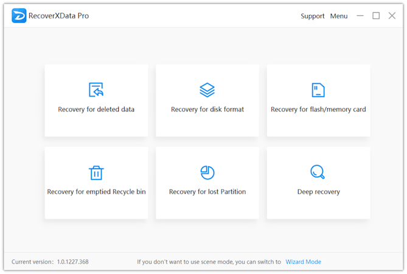
Task: Close the RecoverXData Pro window
Action: [392, 16]
